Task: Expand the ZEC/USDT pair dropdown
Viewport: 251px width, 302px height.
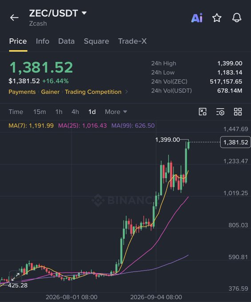Action: point(84,13)
